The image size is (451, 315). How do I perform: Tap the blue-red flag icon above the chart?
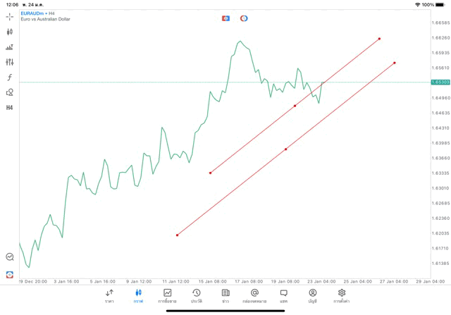click(225, 18)
